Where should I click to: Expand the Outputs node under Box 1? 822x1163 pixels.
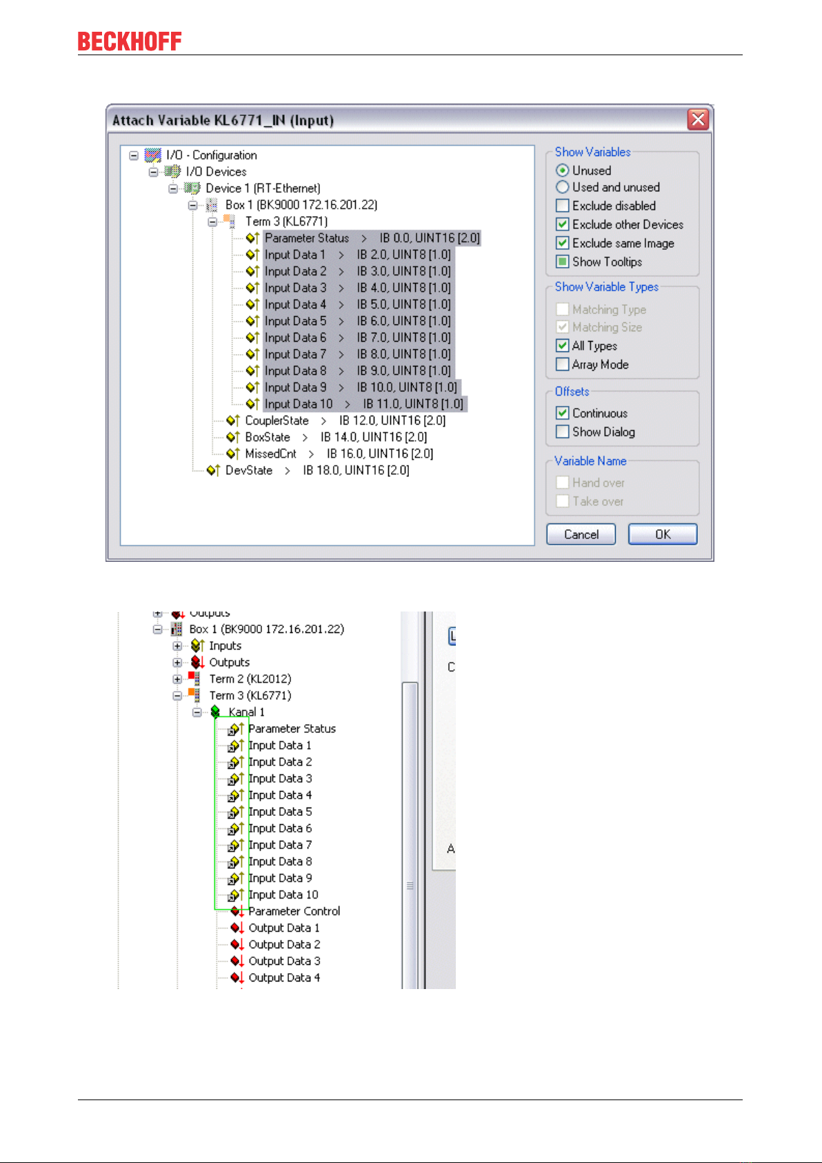[x=177, y=663]
